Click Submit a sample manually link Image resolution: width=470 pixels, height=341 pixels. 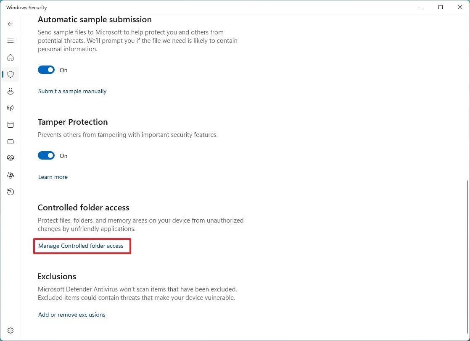point(72,91)
